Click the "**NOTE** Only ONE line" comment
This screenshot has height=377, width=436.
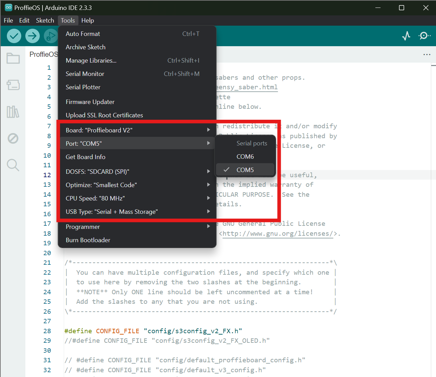click(x=195, y=292)
